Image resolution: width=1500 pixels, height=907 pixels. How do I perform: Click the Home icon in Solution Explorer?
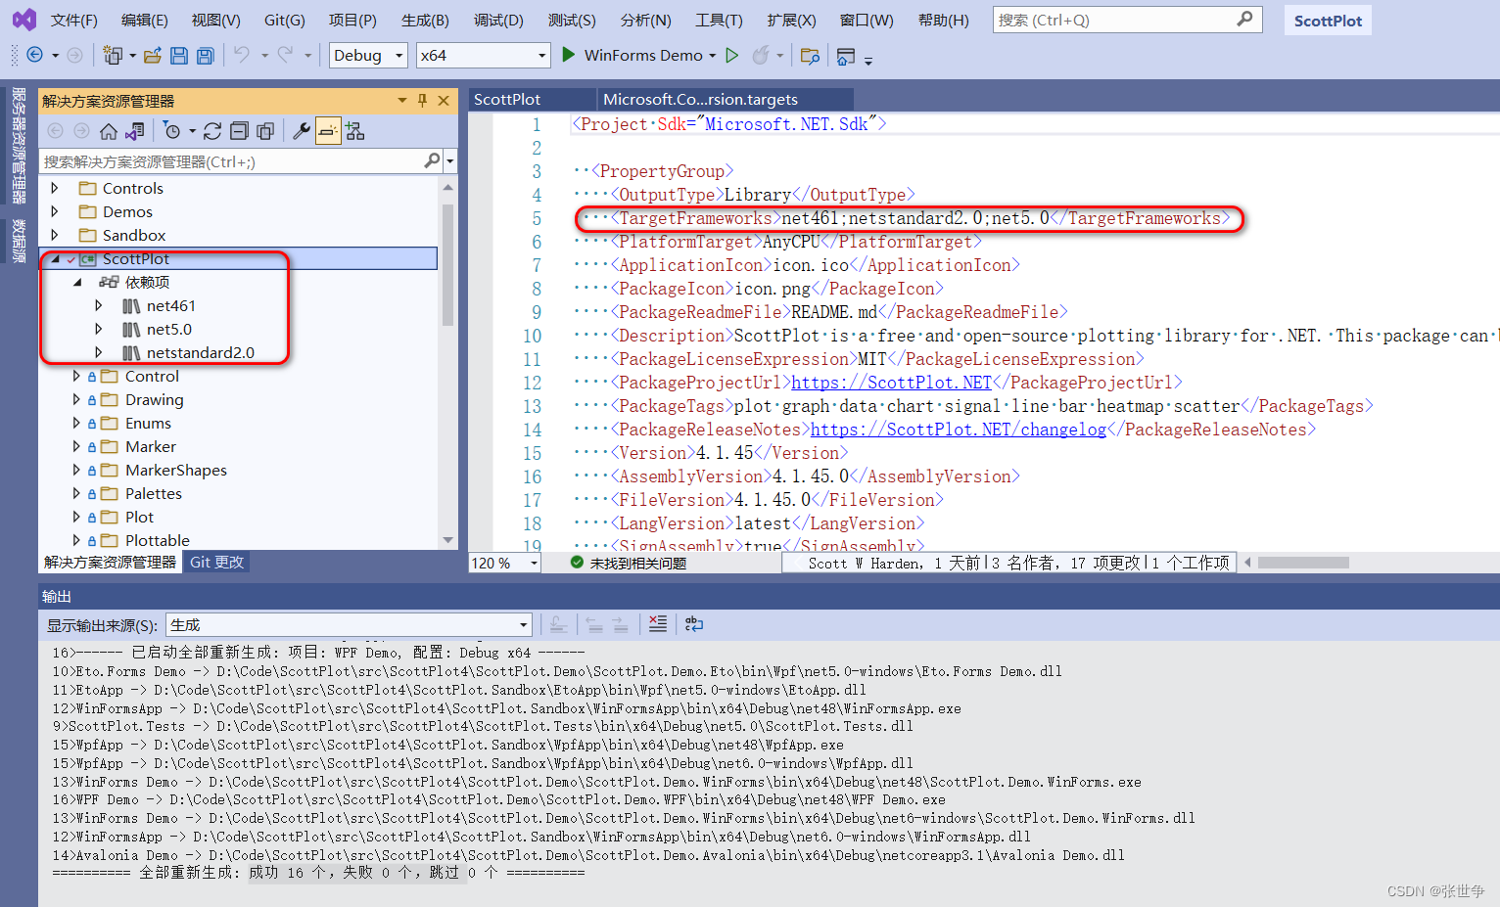pos(110,130)
